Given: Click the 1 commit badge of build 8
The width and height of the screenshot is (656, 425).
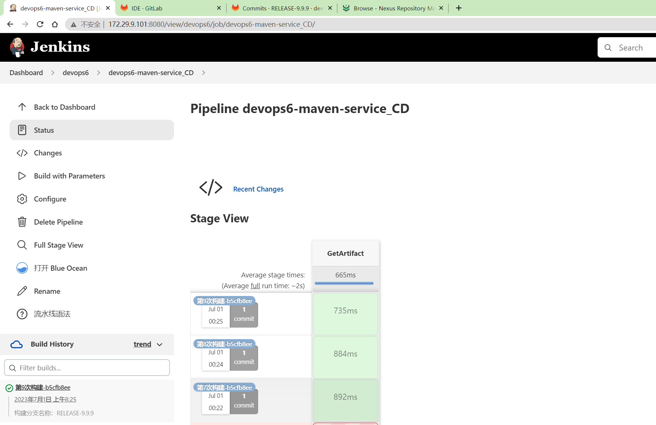Looking at the screenshot, I should click(244, 358).
